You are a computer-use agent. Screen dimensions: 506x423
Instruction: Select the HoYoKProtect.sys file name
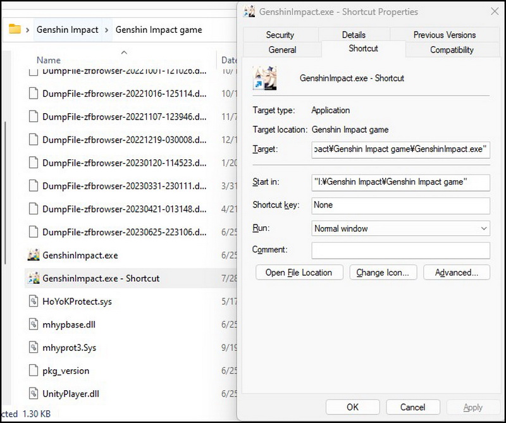coord(77,302)
